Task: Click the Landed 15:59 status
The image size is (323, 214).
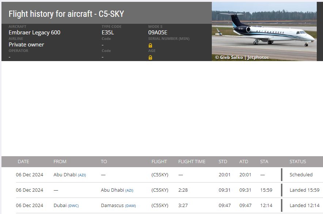Action: 304,190
